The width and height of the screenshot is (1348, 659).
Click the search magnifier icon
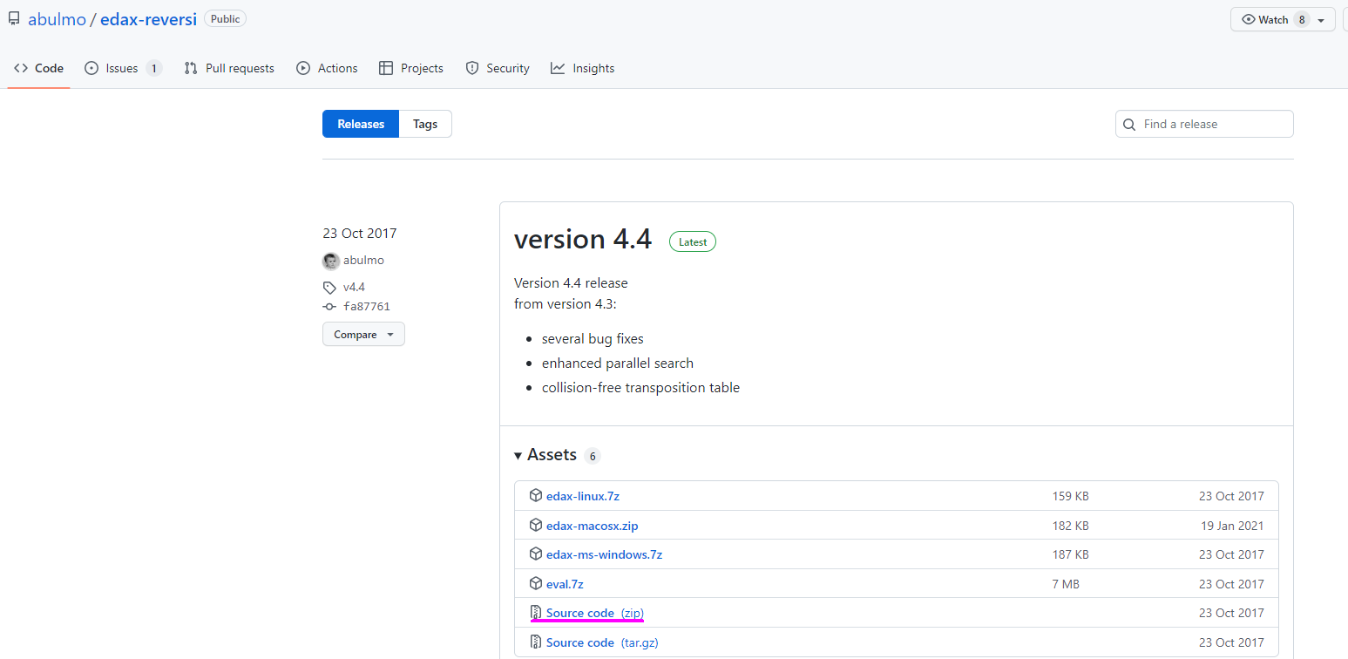(1129, 125)
